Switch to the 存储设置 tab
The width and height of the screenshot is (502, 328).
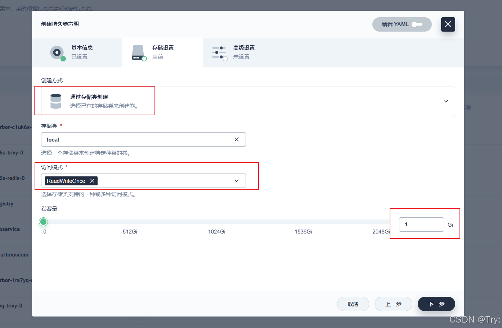coord(162,52)
